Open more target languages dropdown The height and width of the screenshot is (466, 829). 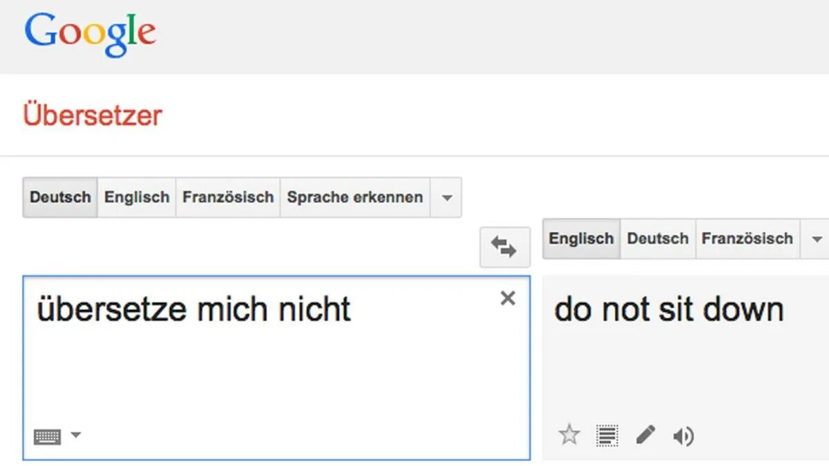point(817,239)
